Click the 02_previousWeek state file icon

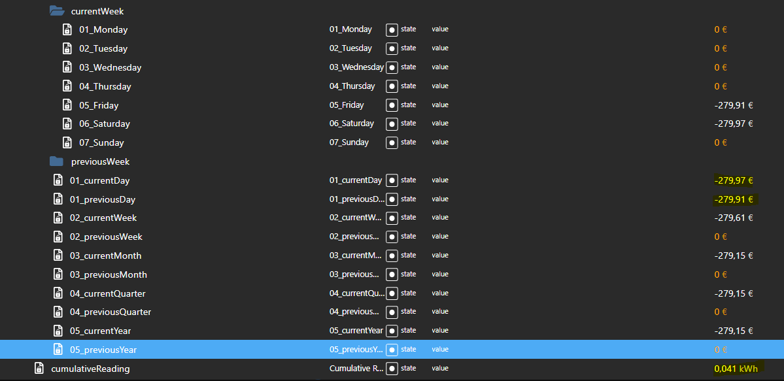pyautogui.click(x=58, y=237)
